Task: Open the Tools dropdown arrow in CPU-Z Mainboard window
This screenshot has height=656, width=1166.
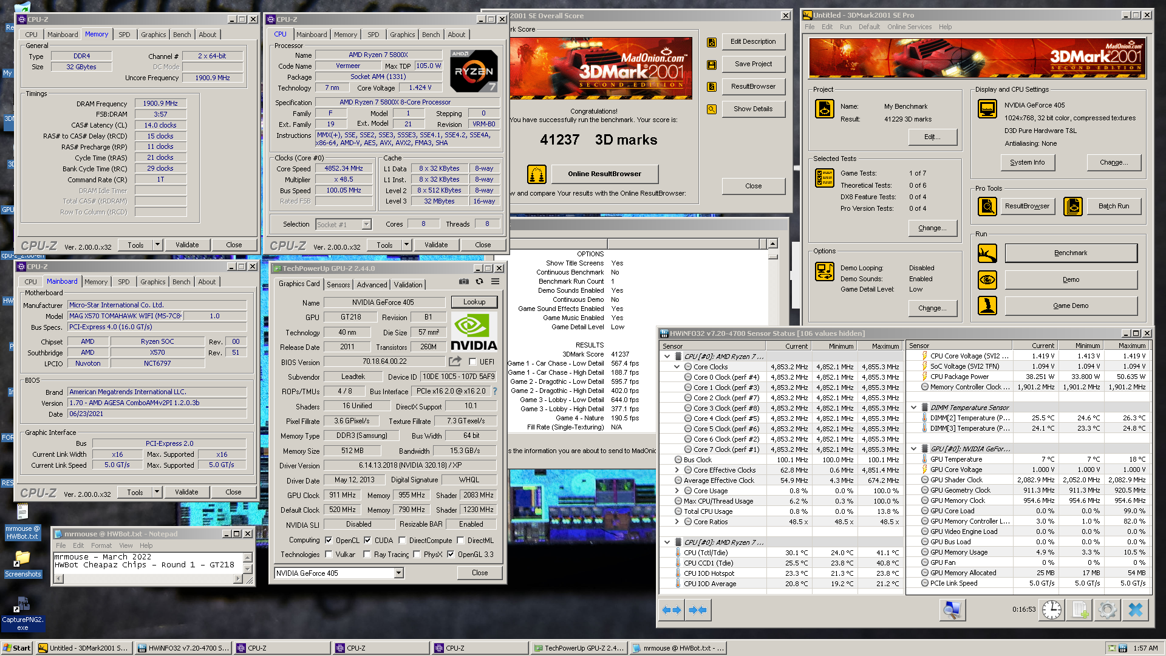Action: 157,492
